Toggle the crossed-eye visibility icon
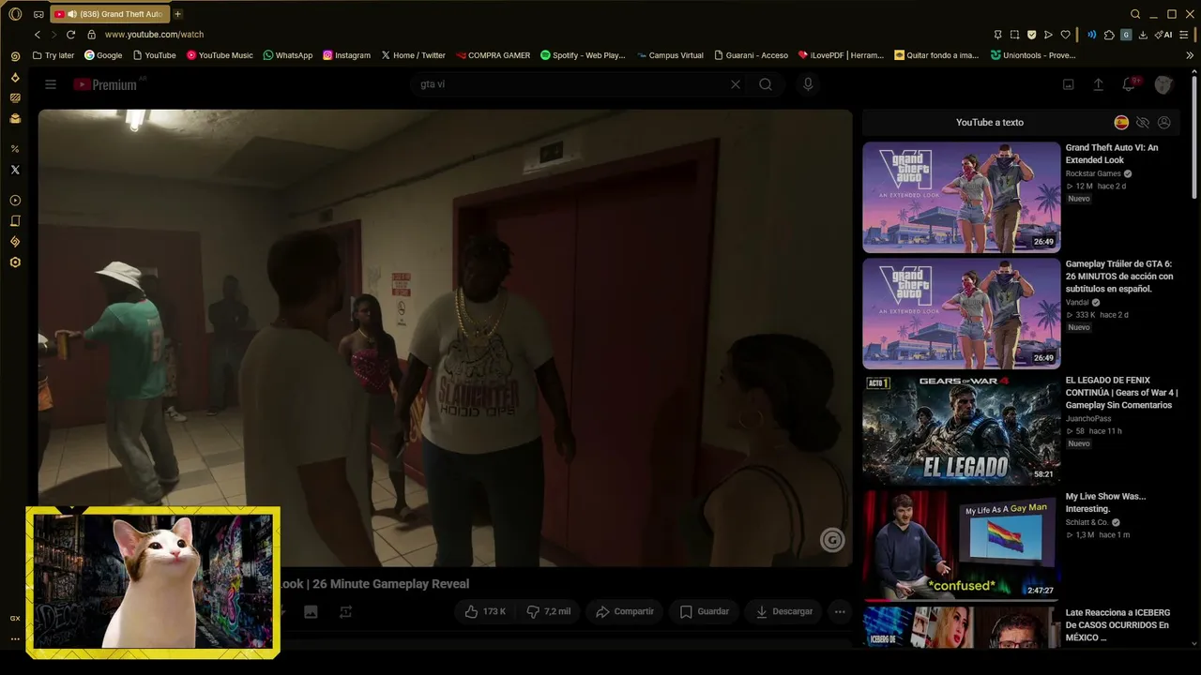This screenshot has width=1201, height=675. 1143,123
